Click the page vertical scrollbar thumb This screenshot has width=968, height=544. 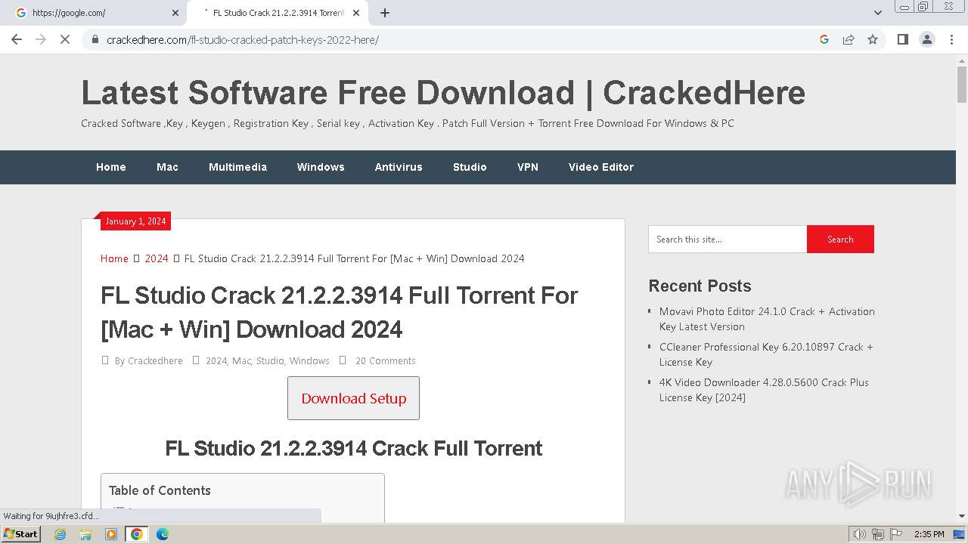point(962,84)
